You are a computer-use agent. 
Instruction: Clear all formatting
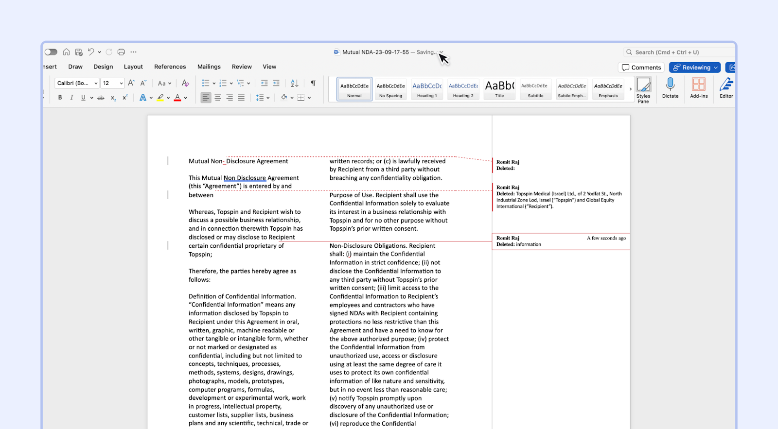(x=185, y=83)
